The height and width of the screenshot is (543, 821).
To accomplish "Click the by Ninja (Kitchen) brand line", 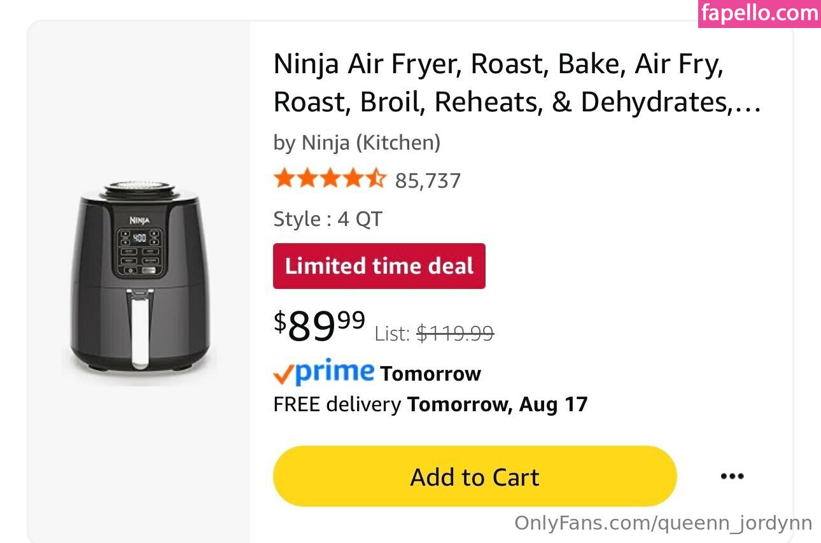I will [x=356, y=143].
